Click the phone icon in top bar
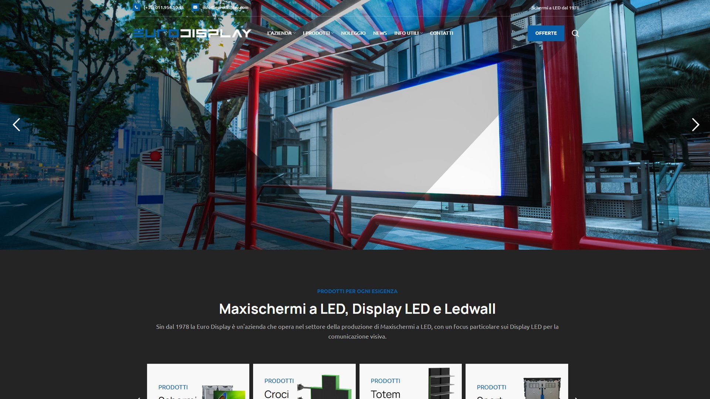710x399 pixels. tap(136, 7)
